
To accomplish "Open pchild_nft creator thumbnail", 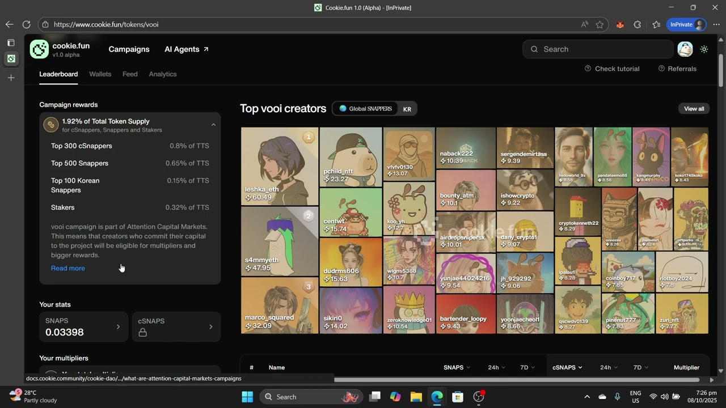I will click(x=351, y=157).
